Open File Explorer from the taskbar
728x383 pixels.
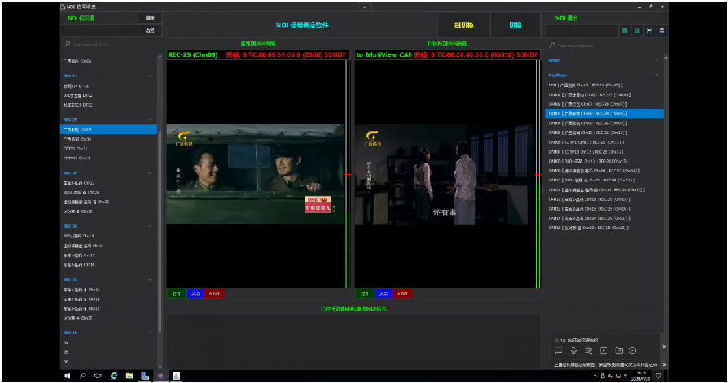point(129,376)
